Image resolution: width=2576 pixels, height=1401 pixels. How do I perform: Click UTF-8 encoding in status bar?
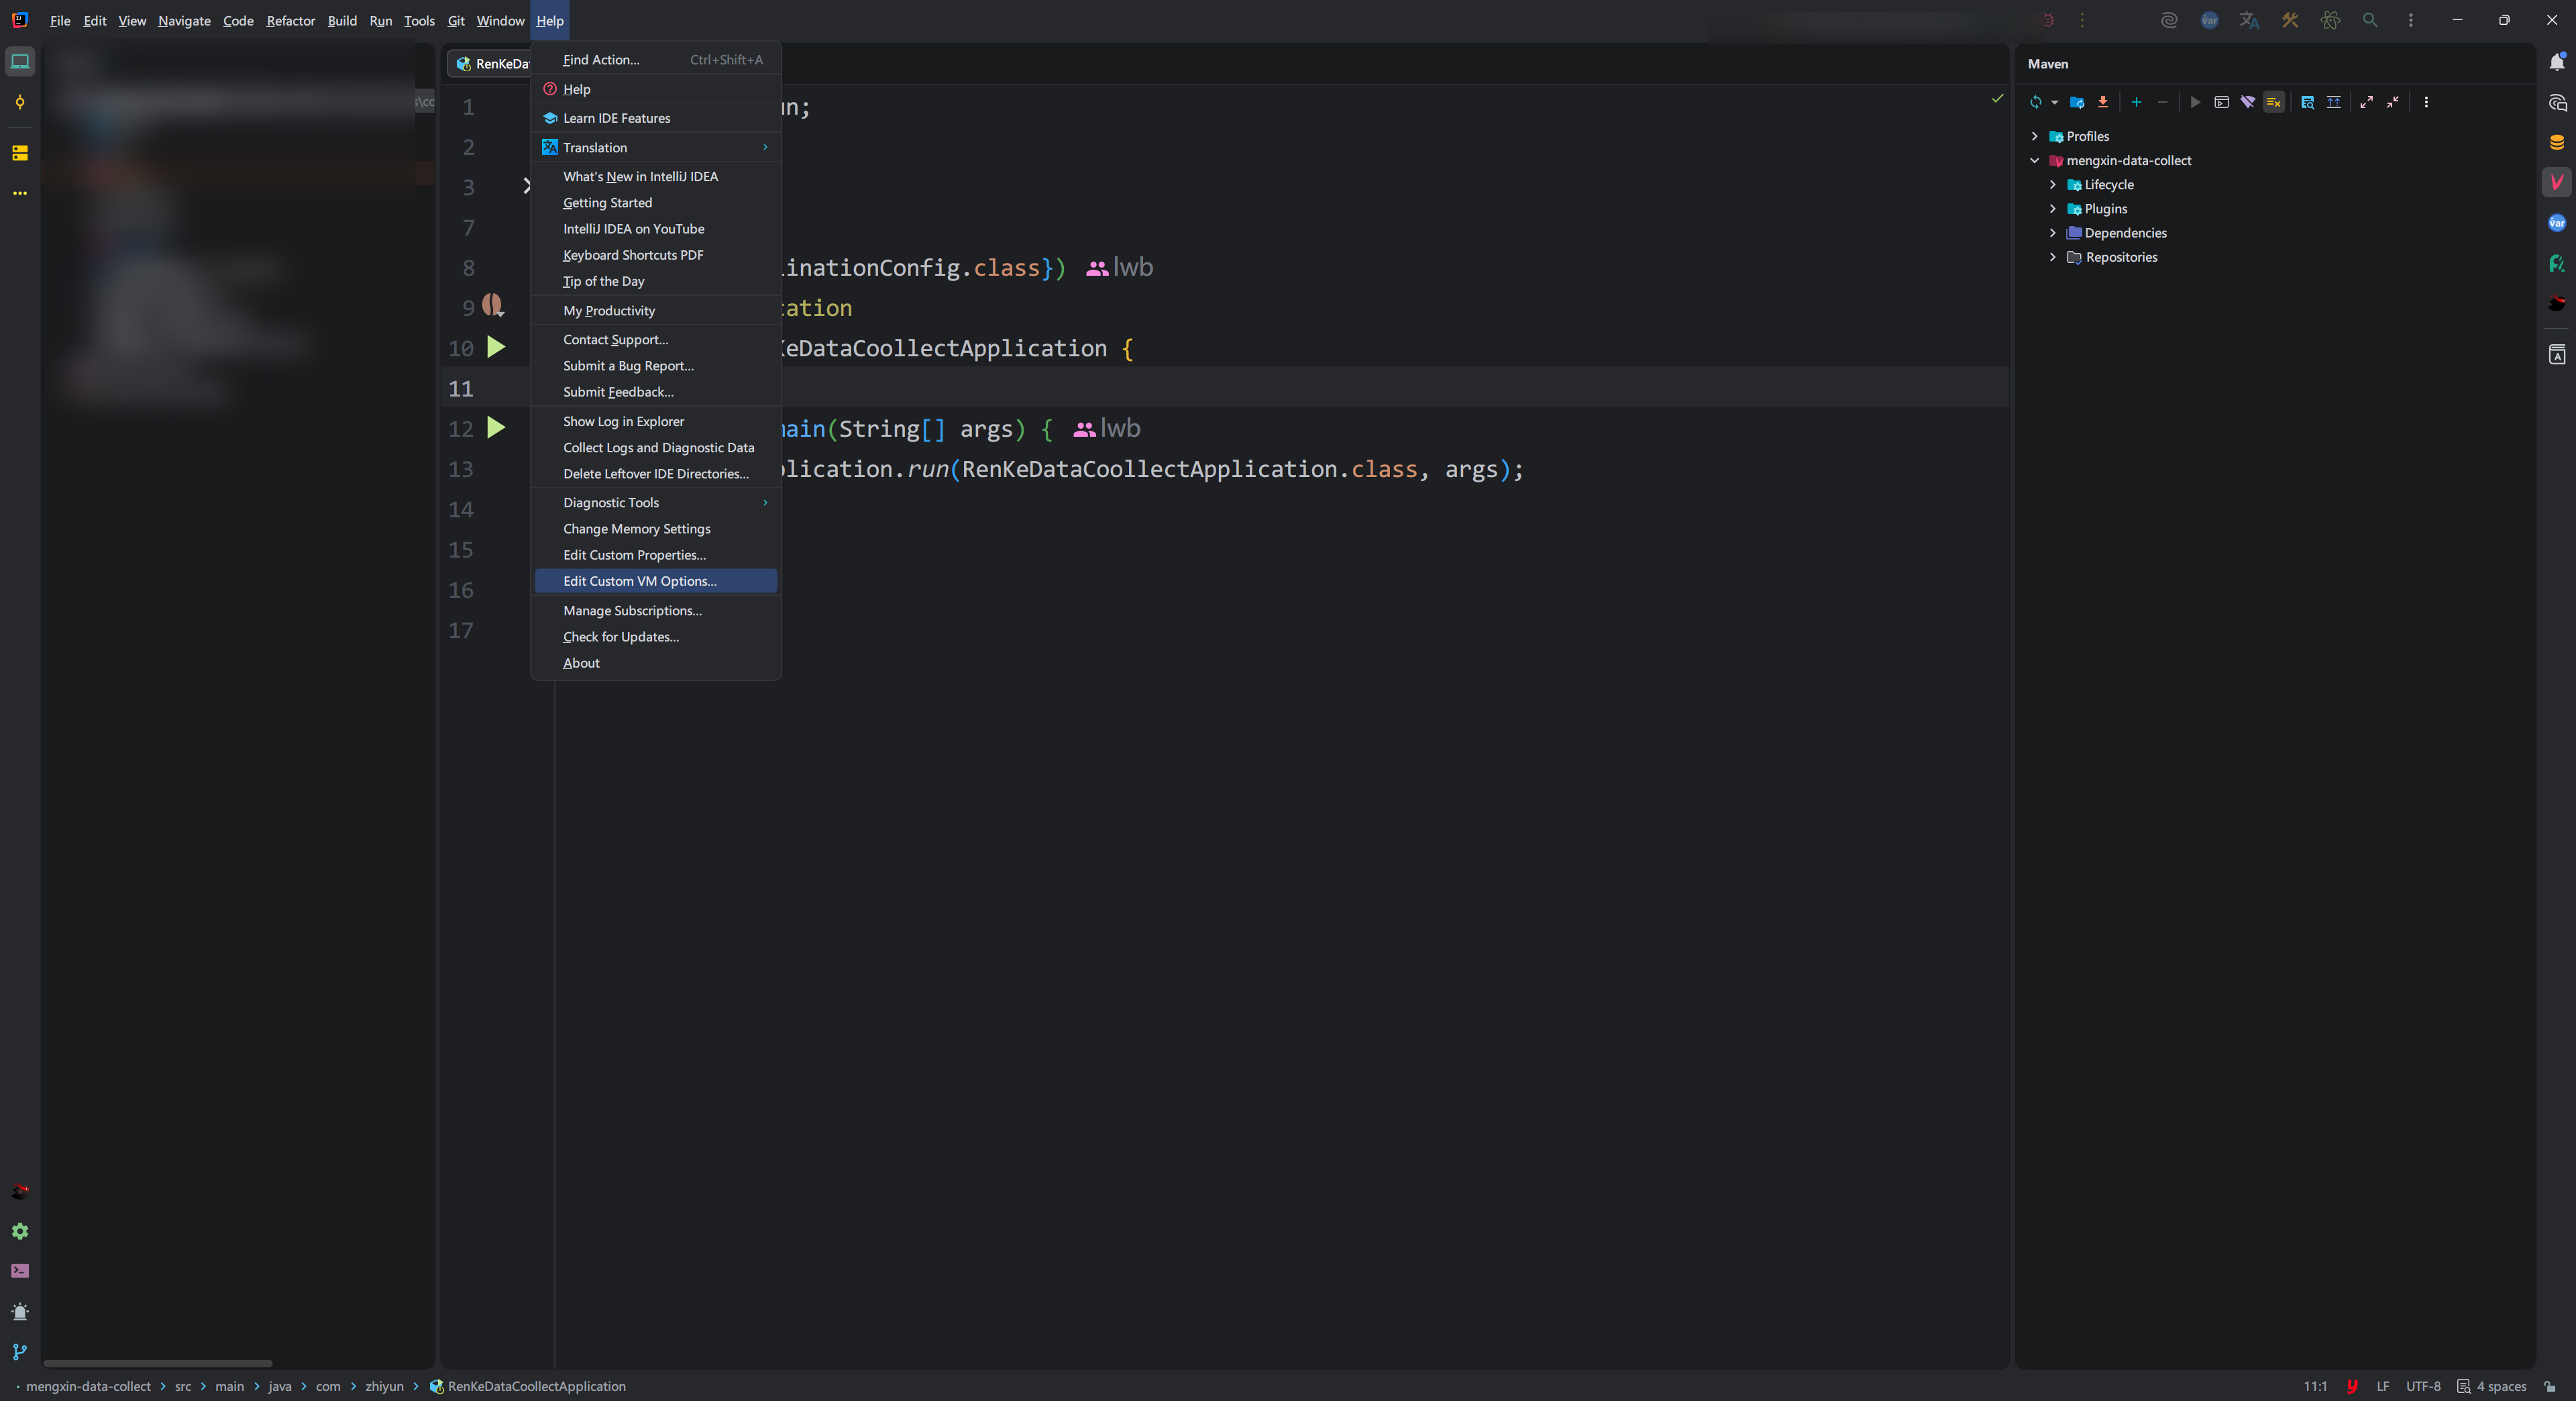coord(2422,1386)
